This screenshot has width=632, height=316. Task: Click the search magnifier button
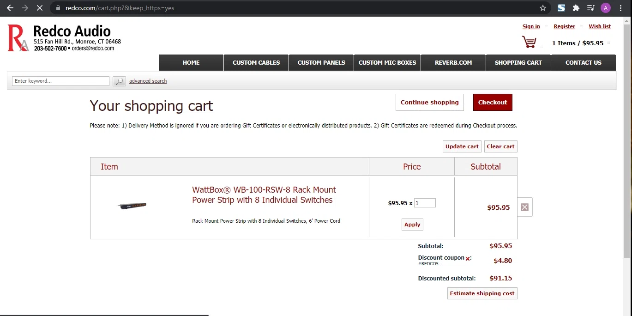click(x=119, y=81)
